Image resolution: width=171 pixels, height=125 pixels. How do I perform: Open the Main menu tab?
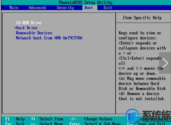tap(14, 8)
